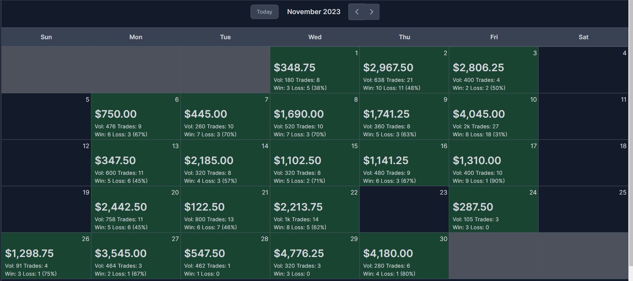Select November 30 with $4,180.00 profit
Screen dimensions: 633x281
tap(404, 256)
